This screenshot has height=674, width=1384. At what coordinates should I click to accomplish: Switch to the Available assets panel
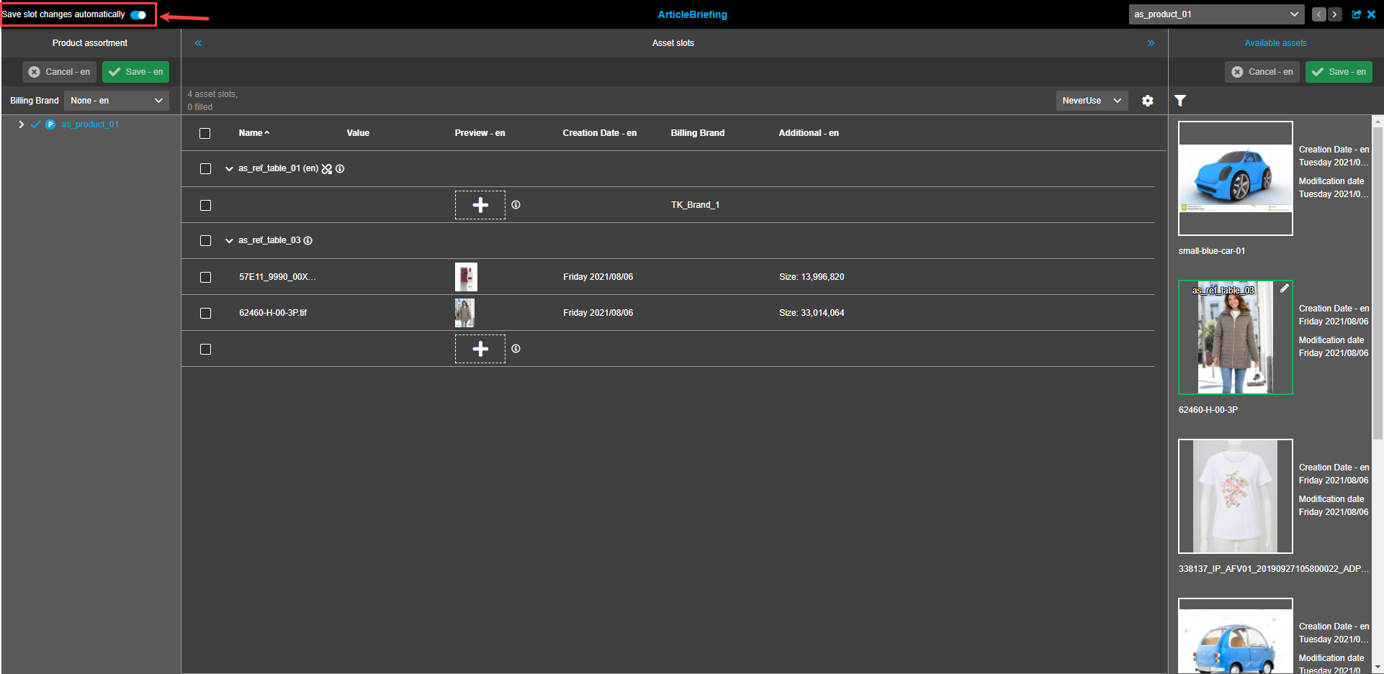click(x=1275, y=42)
